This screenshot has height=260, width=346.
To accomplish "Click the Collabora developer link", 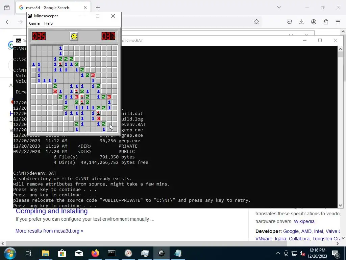I will (299, 239).
